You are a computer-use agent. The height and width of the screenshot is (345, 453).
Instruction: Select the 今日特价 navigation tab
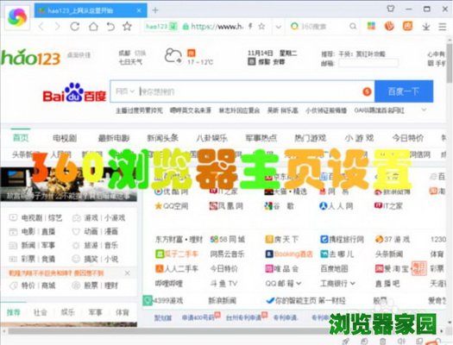(407, 138)
